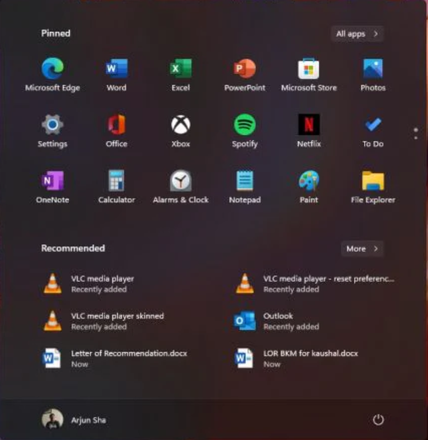Show More recommended items
This screenshot has width=428, height=440.
pos(362,249)
